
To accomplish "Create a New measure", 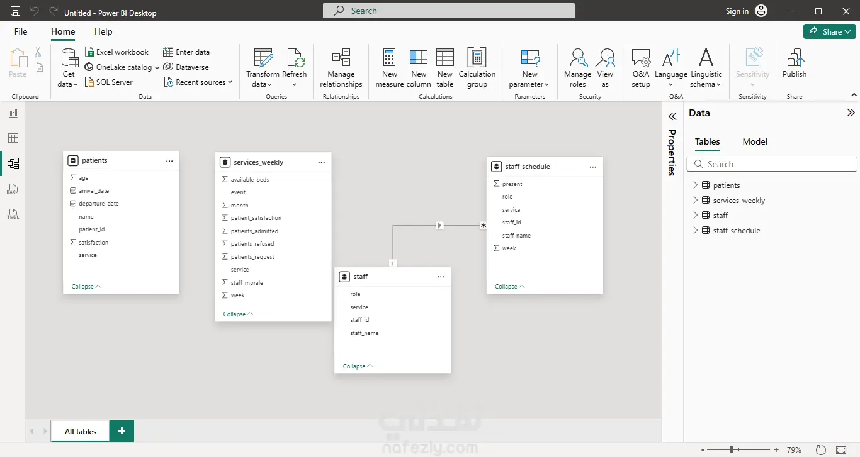I will pyautogui.click(x=390, y=68).
